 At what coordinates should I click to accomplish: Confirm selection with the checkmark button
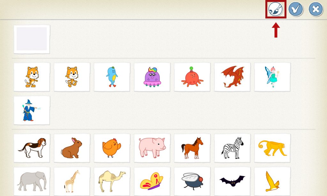(295, 9)
